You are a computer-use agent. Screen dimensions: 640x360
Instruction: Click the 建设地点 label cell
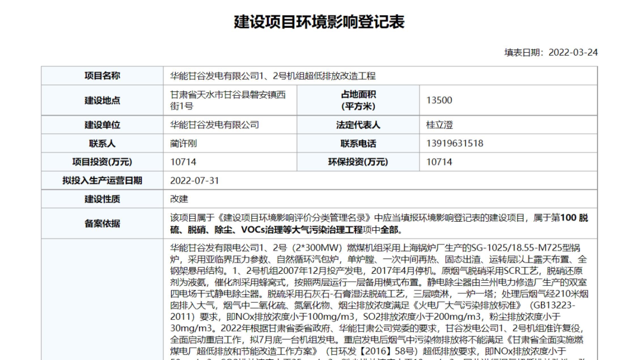coord(103,100)
